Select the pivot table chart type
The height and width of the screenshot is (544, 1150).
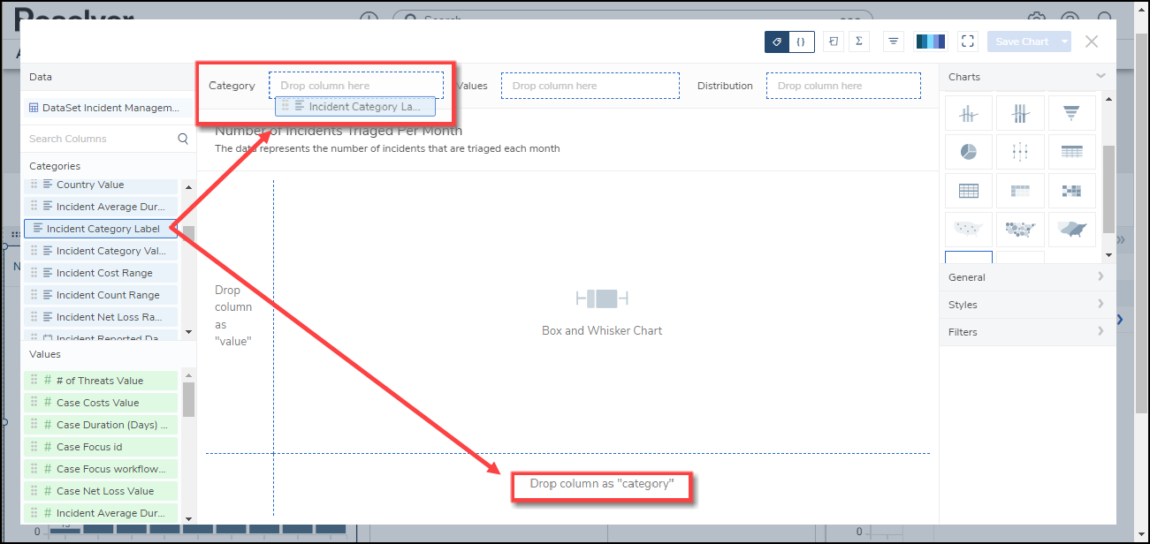(1020, 191)
